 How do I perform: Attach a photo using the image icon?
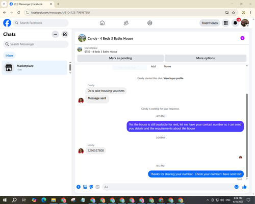85,187
